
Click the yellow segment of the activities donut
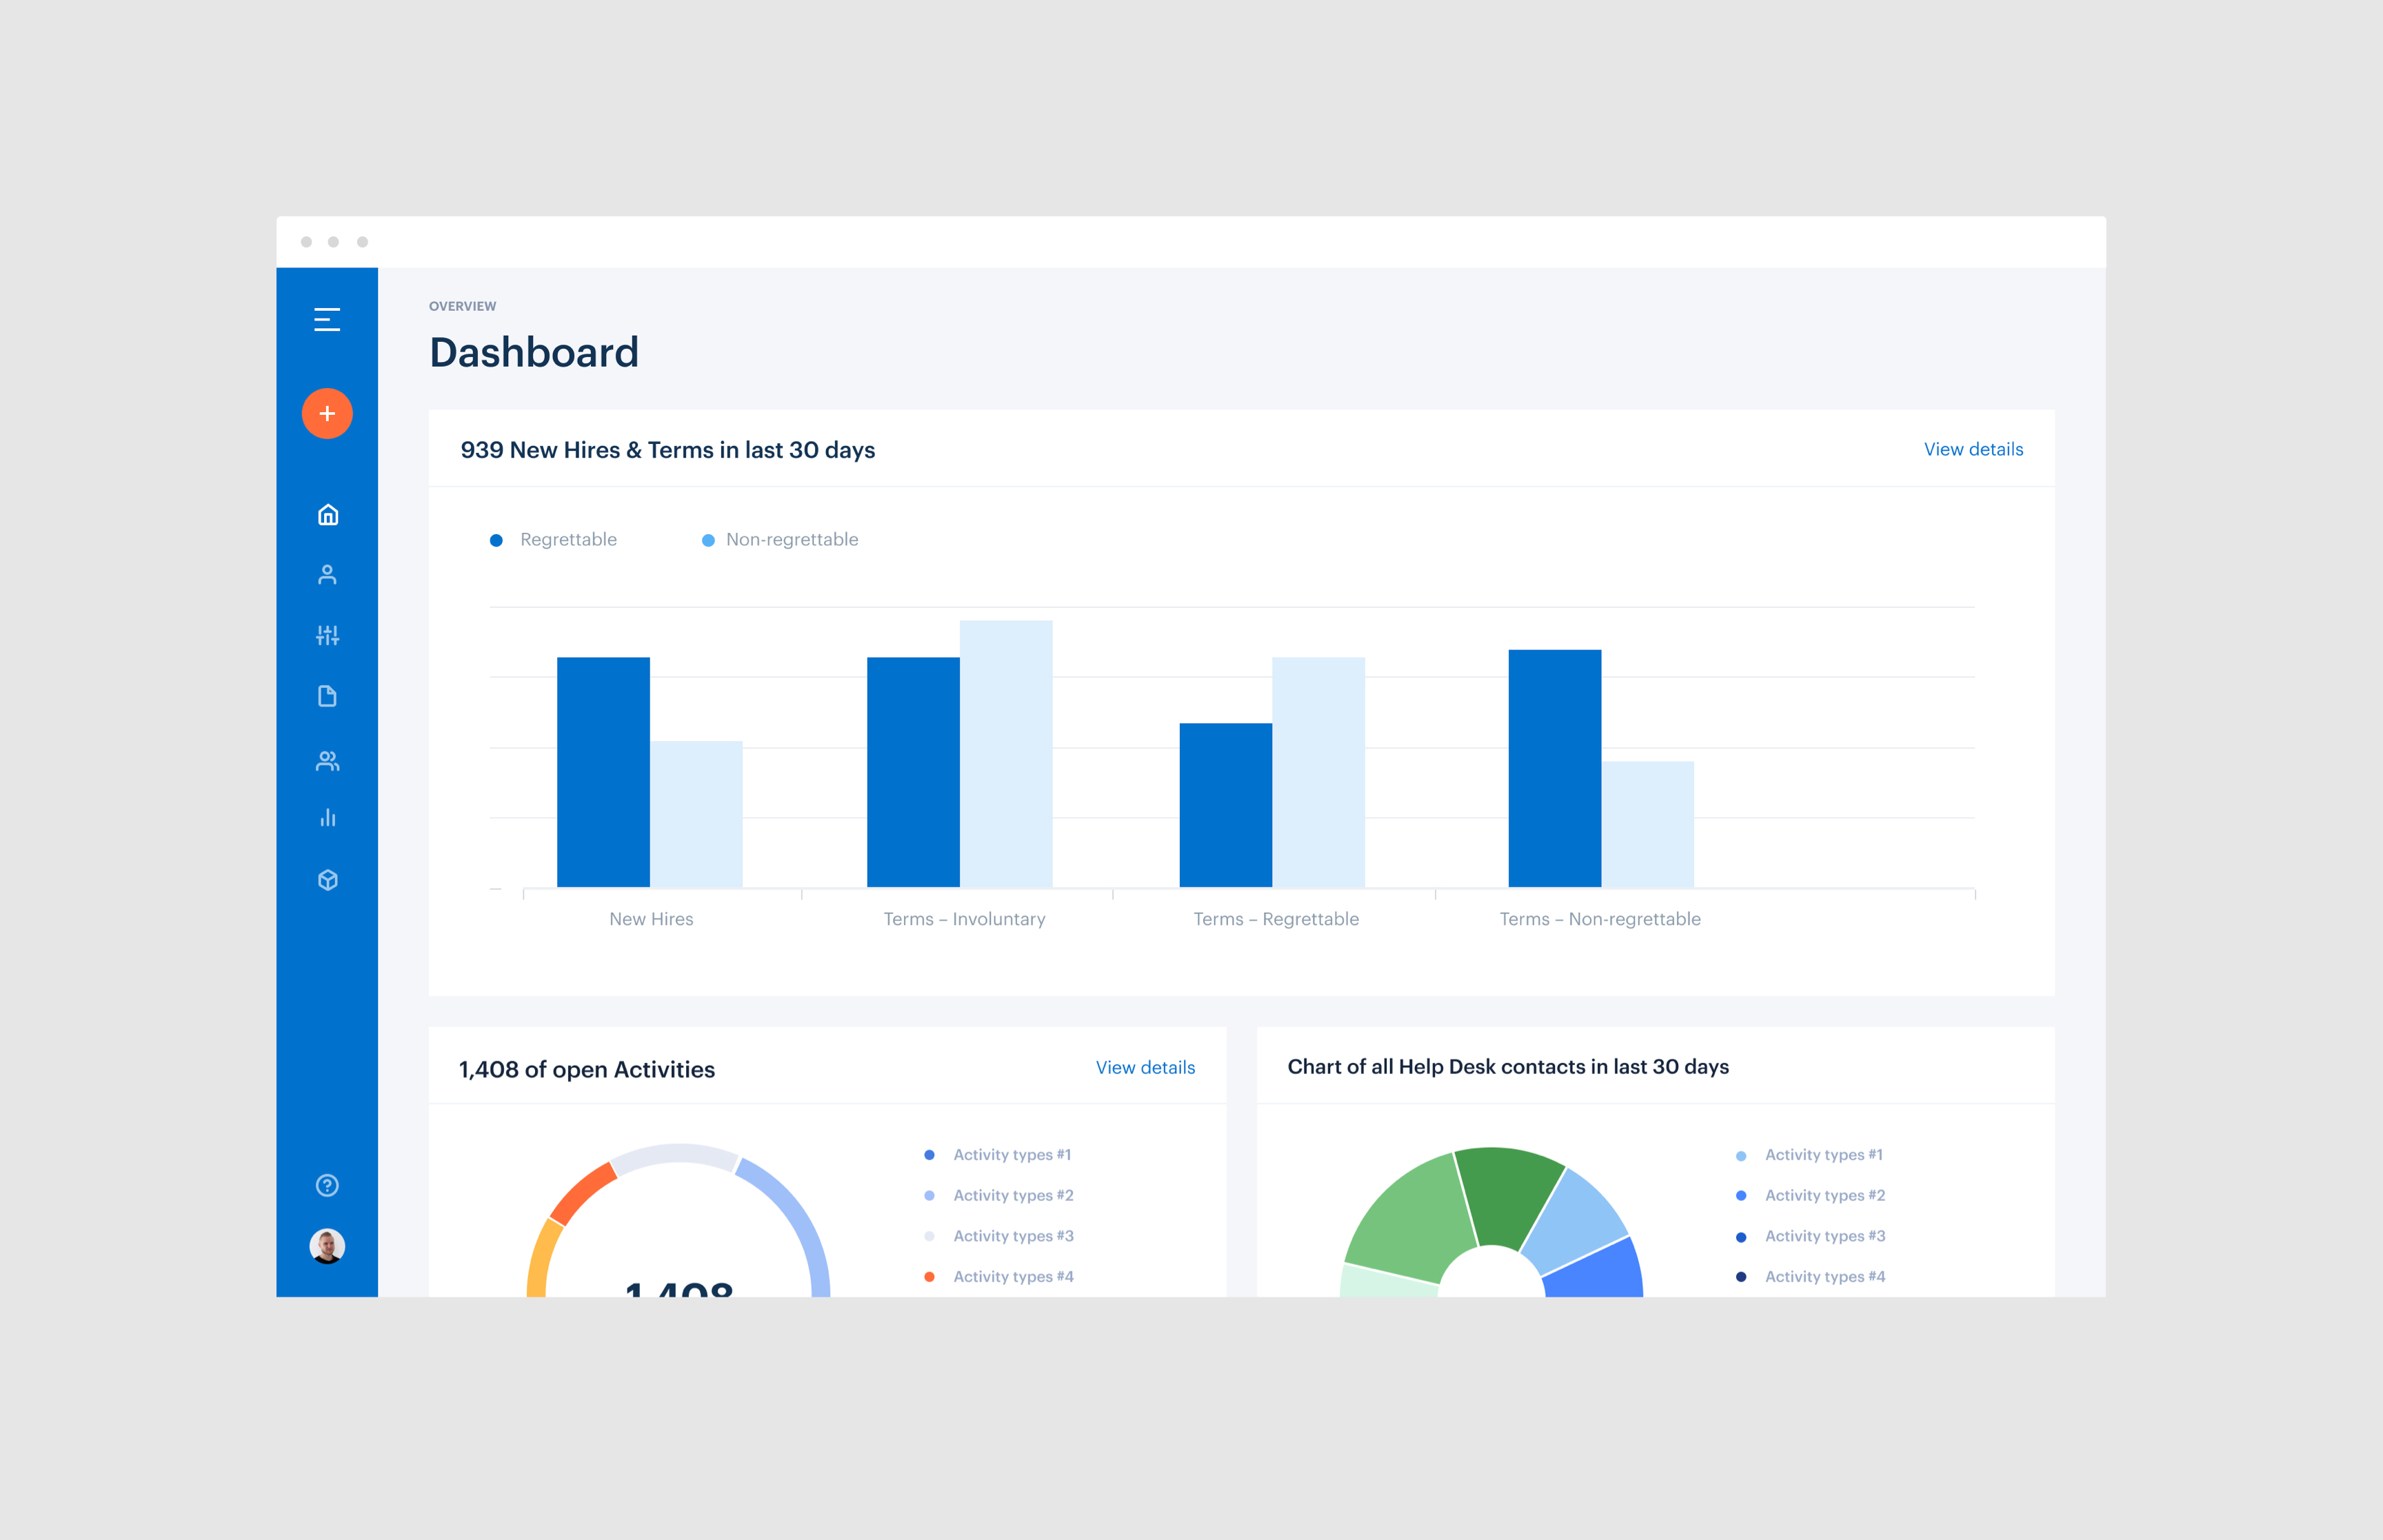point(542,1260)
